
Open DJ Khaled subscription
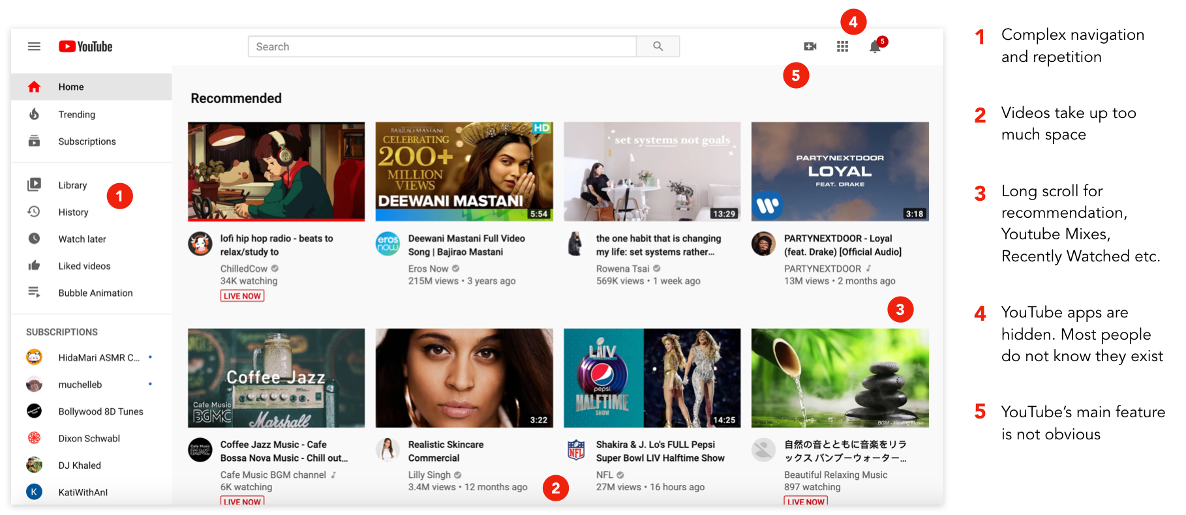click(91, 465)
